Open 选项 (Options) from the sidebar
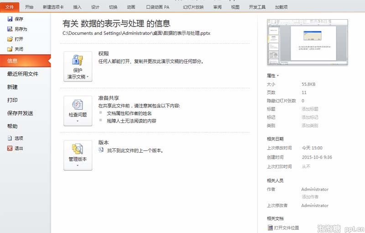 coord(16,138)
